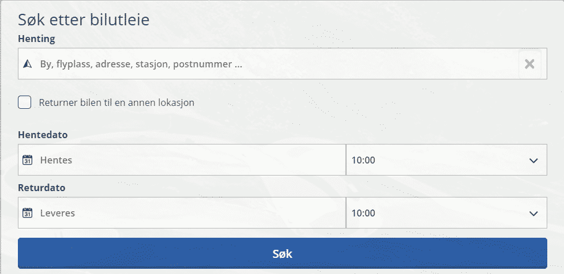Click the 'Returner bilen til en annen lokasjon' label
This screenshot has height=274, width=564.
pos(116,103)
